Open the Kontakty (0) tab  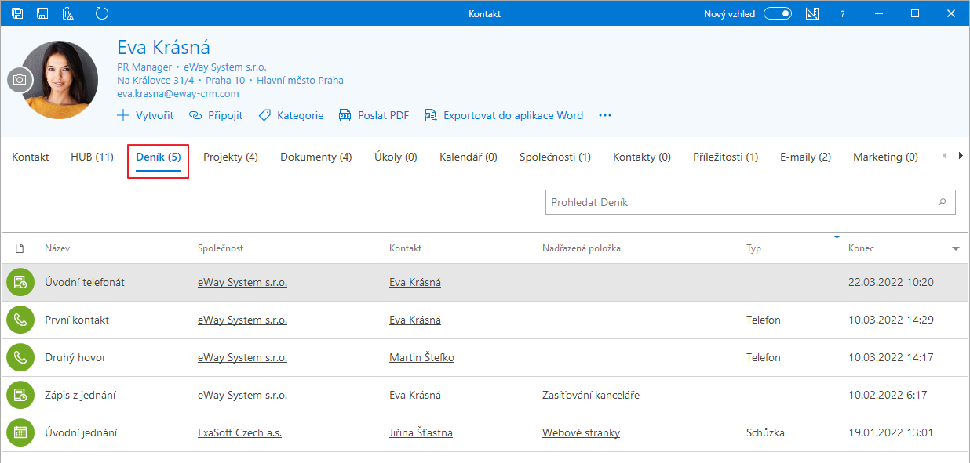642,157
